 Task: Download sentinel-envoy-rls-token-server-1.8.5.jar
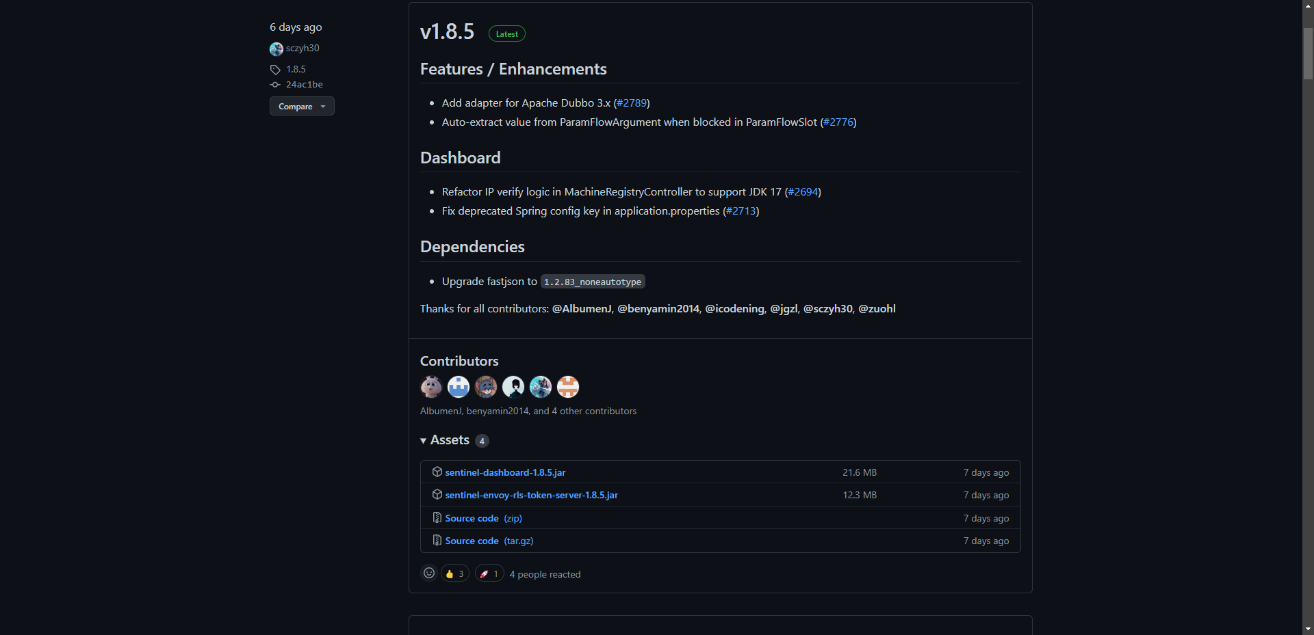pyautogui.click(x=531, y=495)
